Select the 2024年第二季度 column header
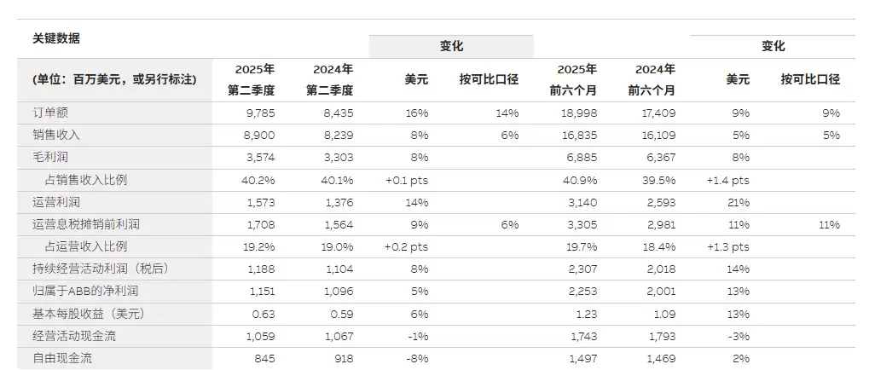Screen dimensions: 875x370 [x=333, y=79]
